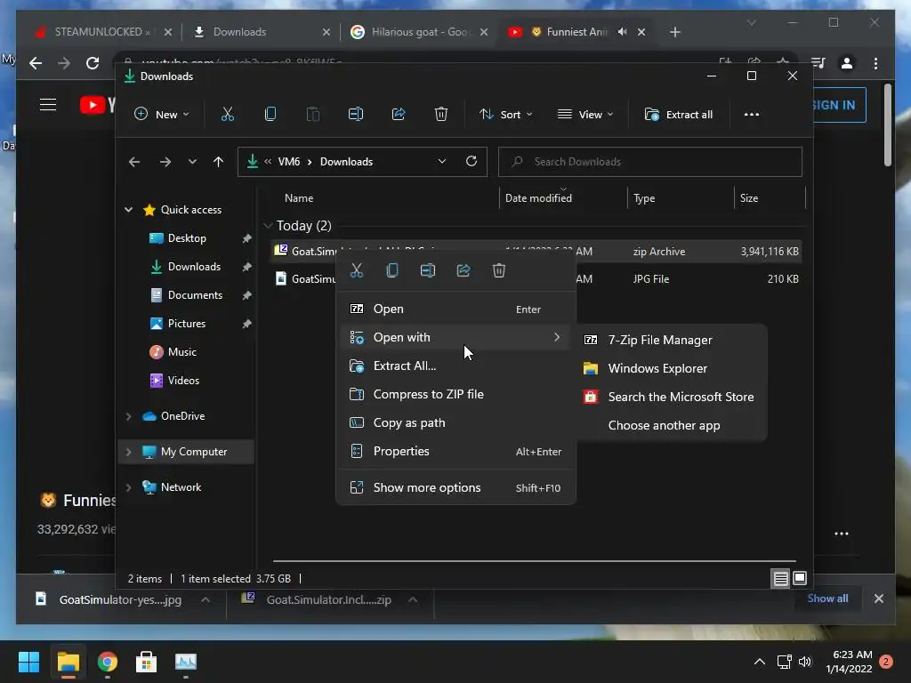The height and width of the screenshot is (683, 911).
Task: Switch to details view in status bar
Action: click(780, 578)
